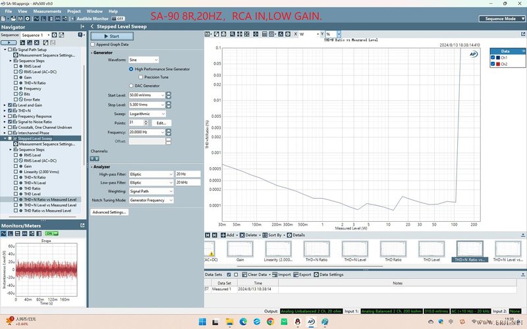Expand the High-pass Filter dropdown
Screen dimensions: 527x329
click(151, 174)
